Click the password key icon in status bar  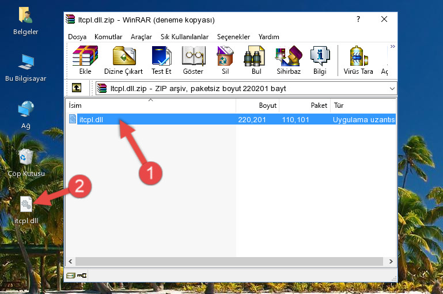82,276
